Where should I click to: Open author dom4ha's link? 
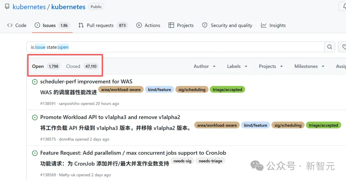(x=66, y=139)
